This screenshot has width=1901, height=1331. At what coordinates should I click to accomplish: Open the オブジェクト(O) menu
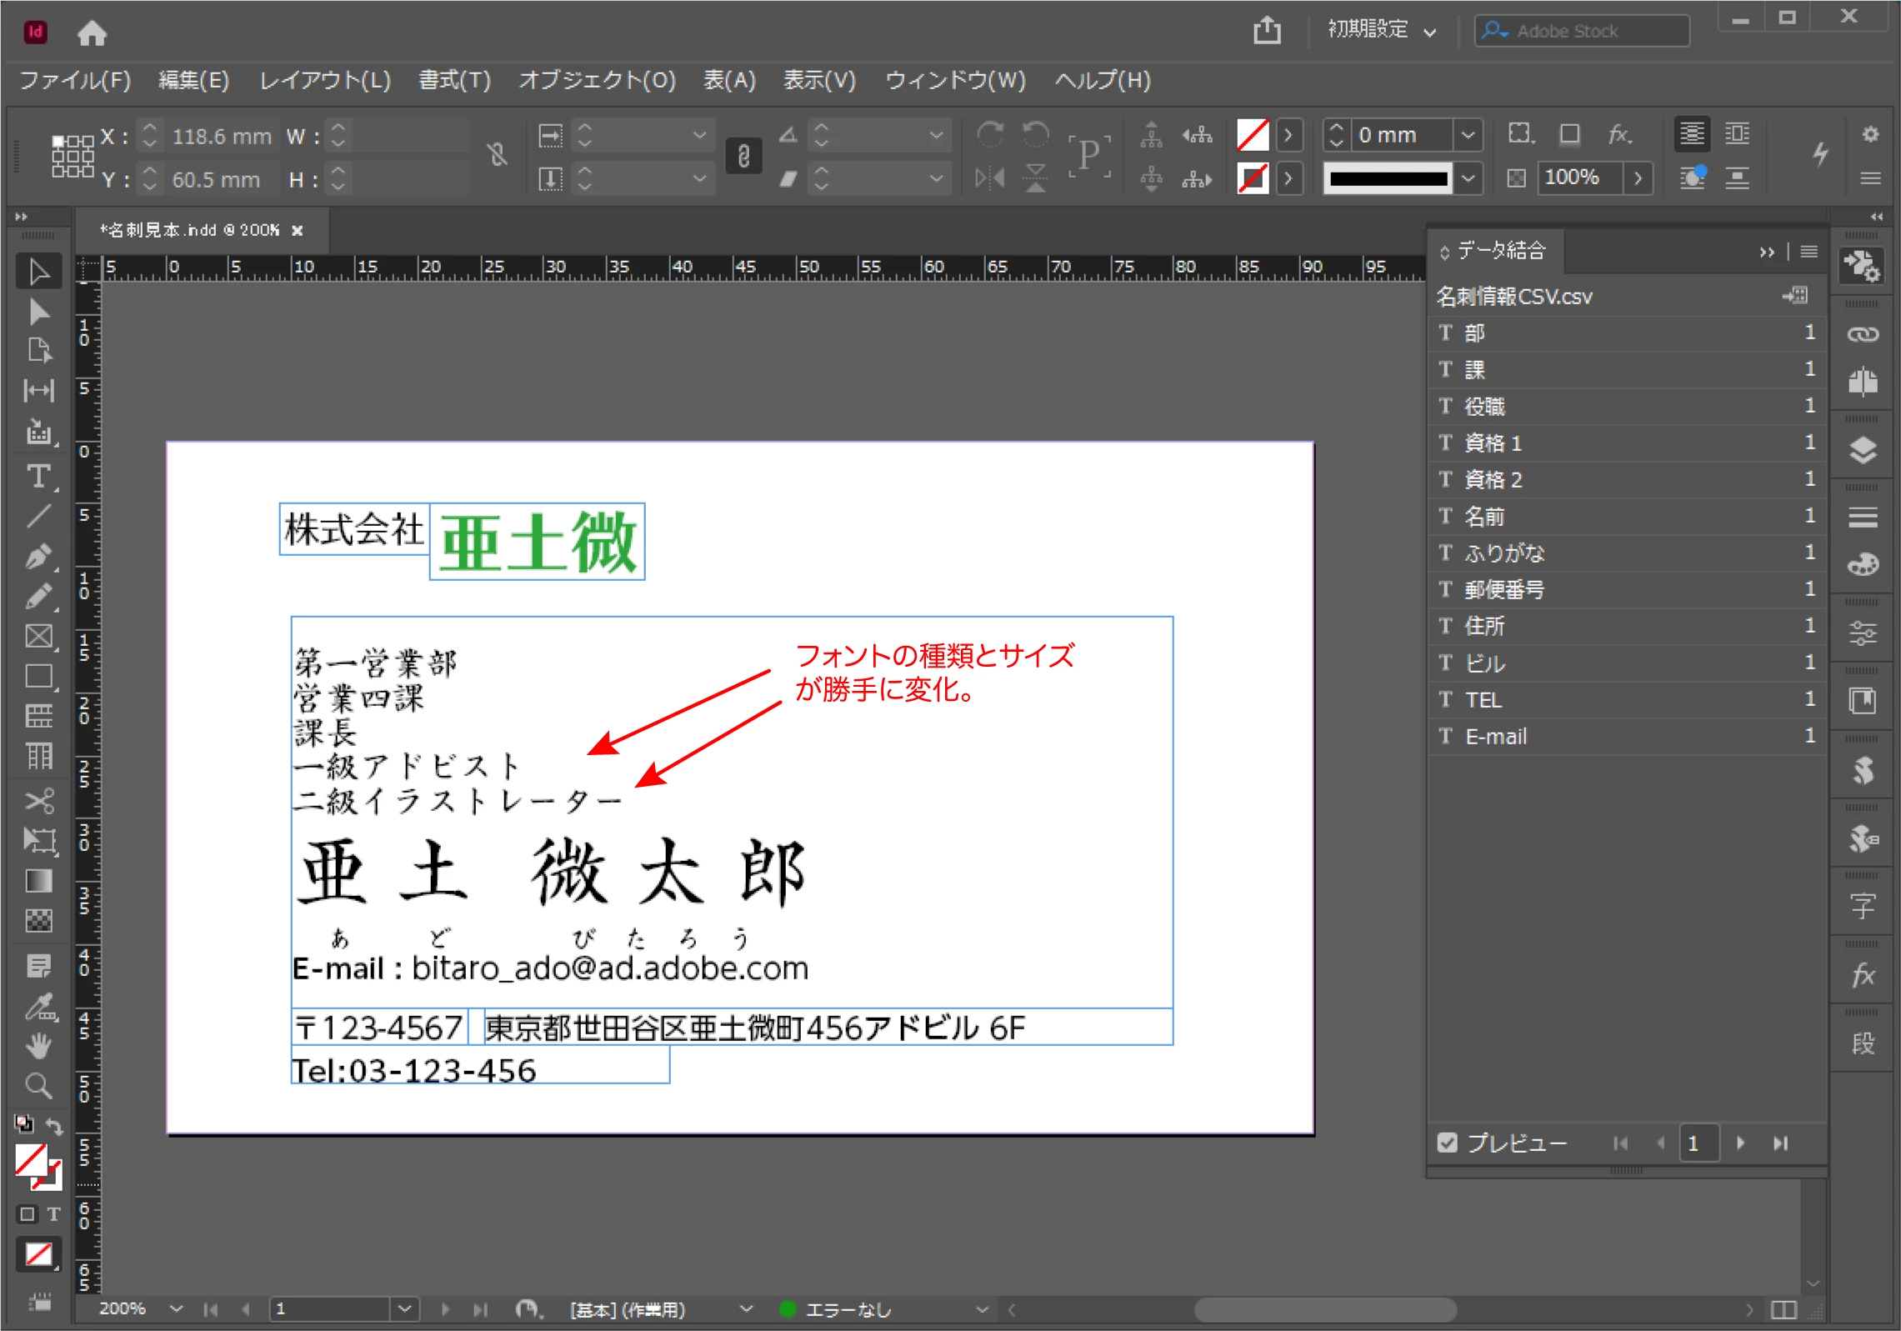(x=597, y=80)
